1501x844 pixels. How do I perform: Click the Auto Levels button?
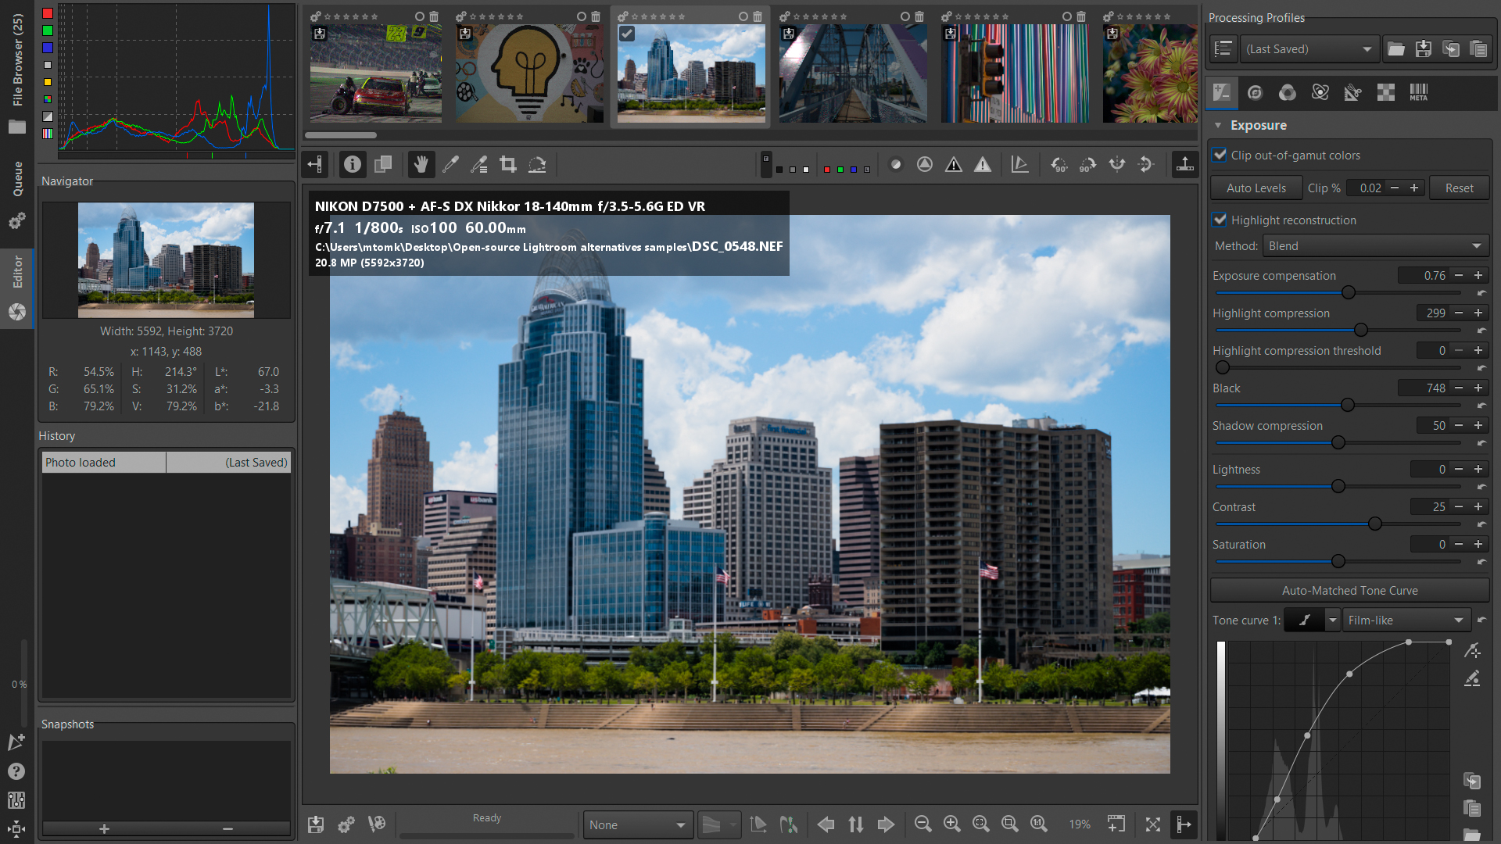point(1255,188)
